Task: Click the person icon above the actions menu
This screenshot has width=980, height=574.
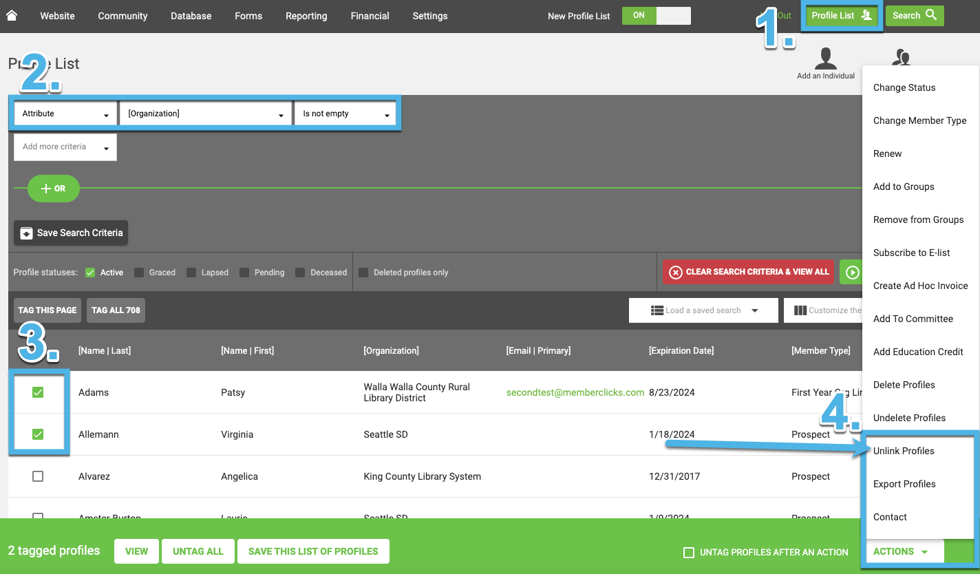Action: pos(902,59)
